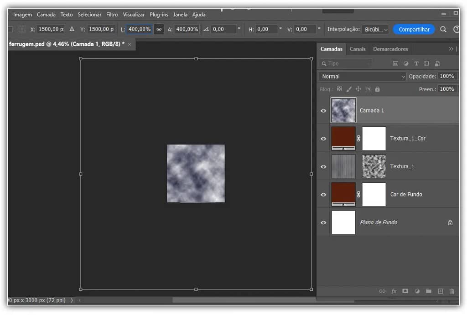Switch to the Demarcadores tab
This screenshot has height=315, width=467.
click(390, 49)
